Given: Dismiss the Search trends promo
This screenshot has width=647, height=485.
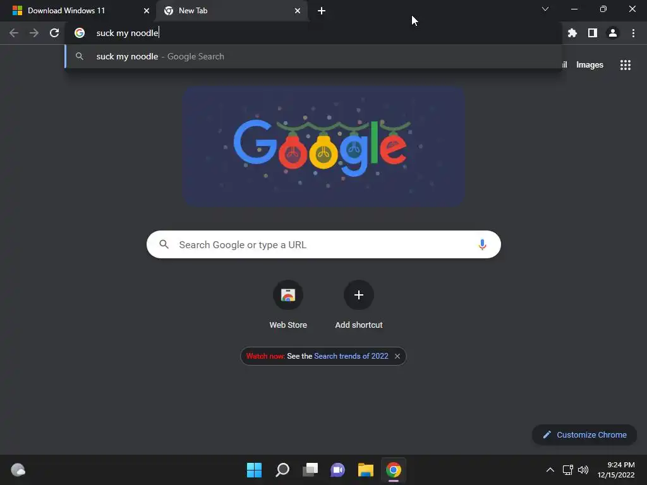Looking at the screenshot, I should pyautogui.click(x=397, y=356).
